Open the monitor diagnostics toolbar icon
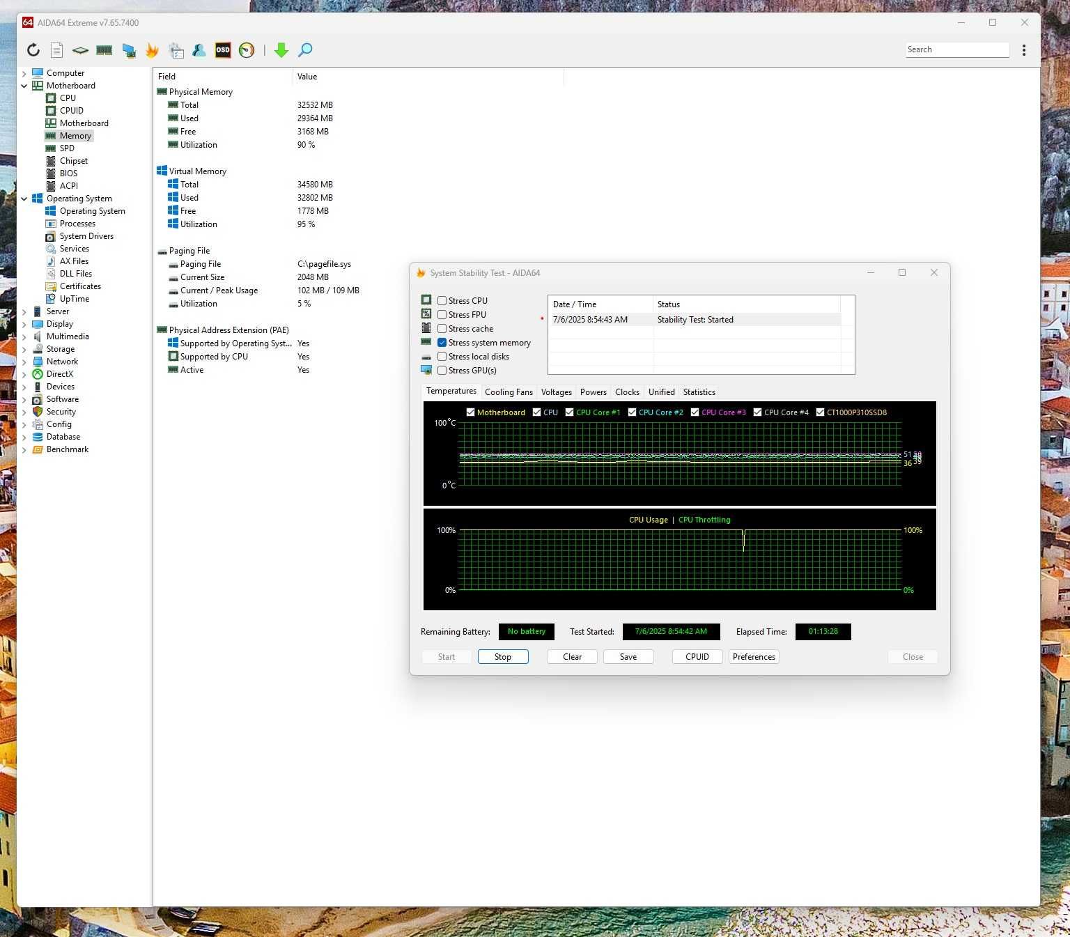 pos(129,50)
